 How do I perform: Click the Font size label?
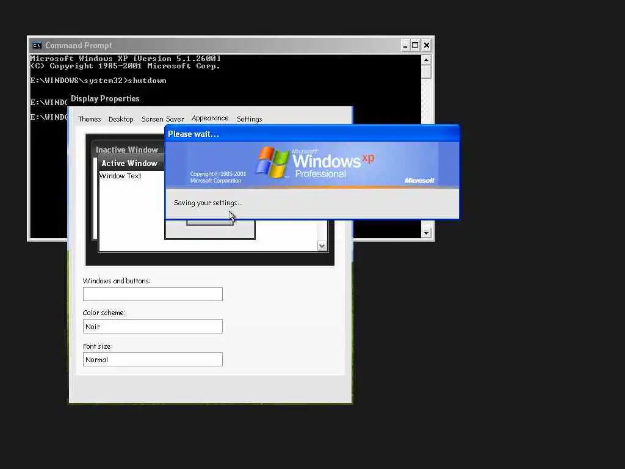pyautogui.click(x=98, y=346)
